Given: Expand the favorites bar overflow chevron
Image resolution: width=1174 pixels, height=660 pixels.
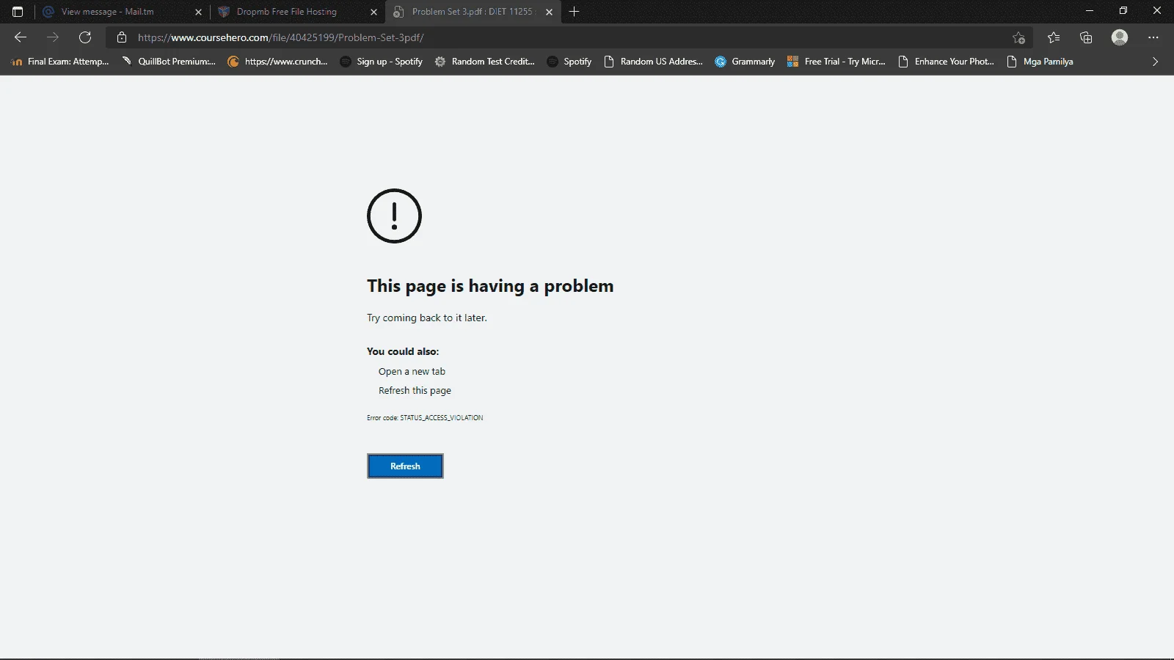Looking at the screenshot, I should 1155,62.
